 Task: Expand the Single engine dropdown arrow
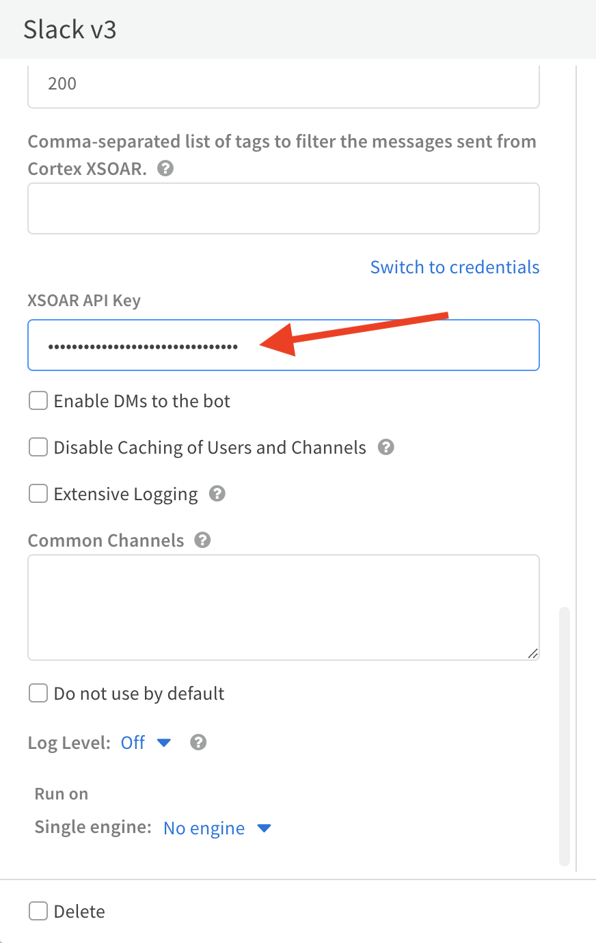[x=265, y=828]
